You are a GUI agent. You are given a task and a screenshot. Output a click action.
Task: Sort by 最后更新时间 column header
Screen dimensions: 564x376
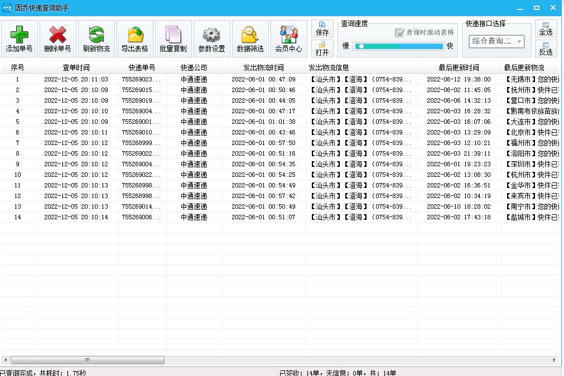pos(459,68)
